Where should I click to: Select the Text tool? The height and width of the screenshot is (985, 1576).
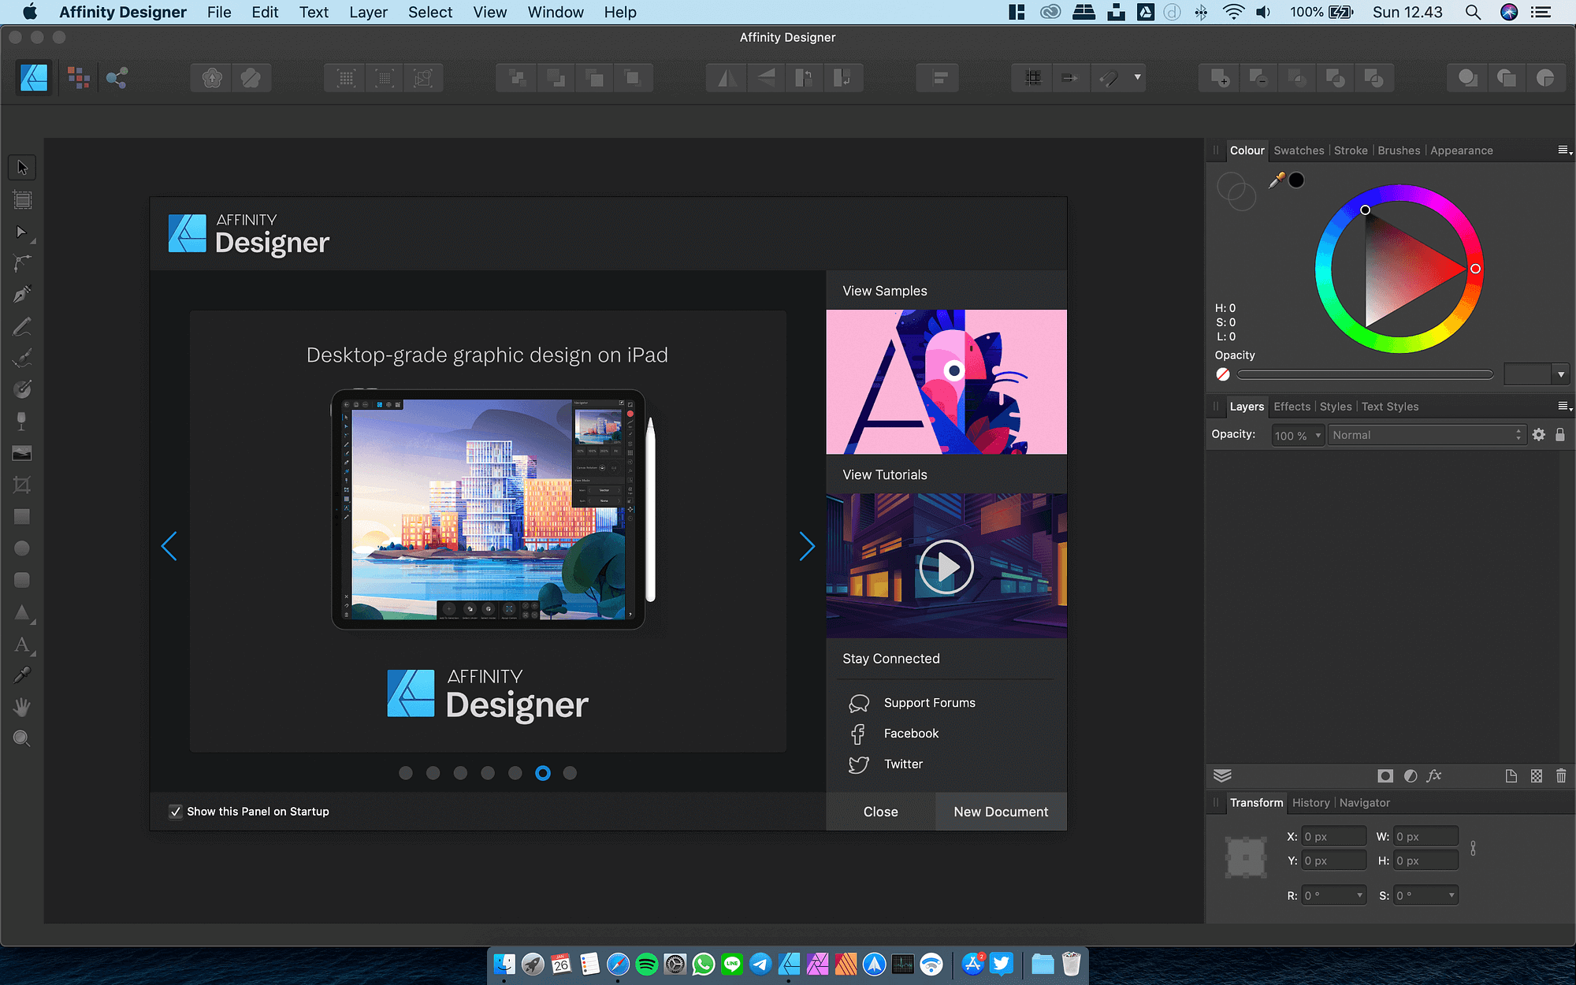pos(21,645)
